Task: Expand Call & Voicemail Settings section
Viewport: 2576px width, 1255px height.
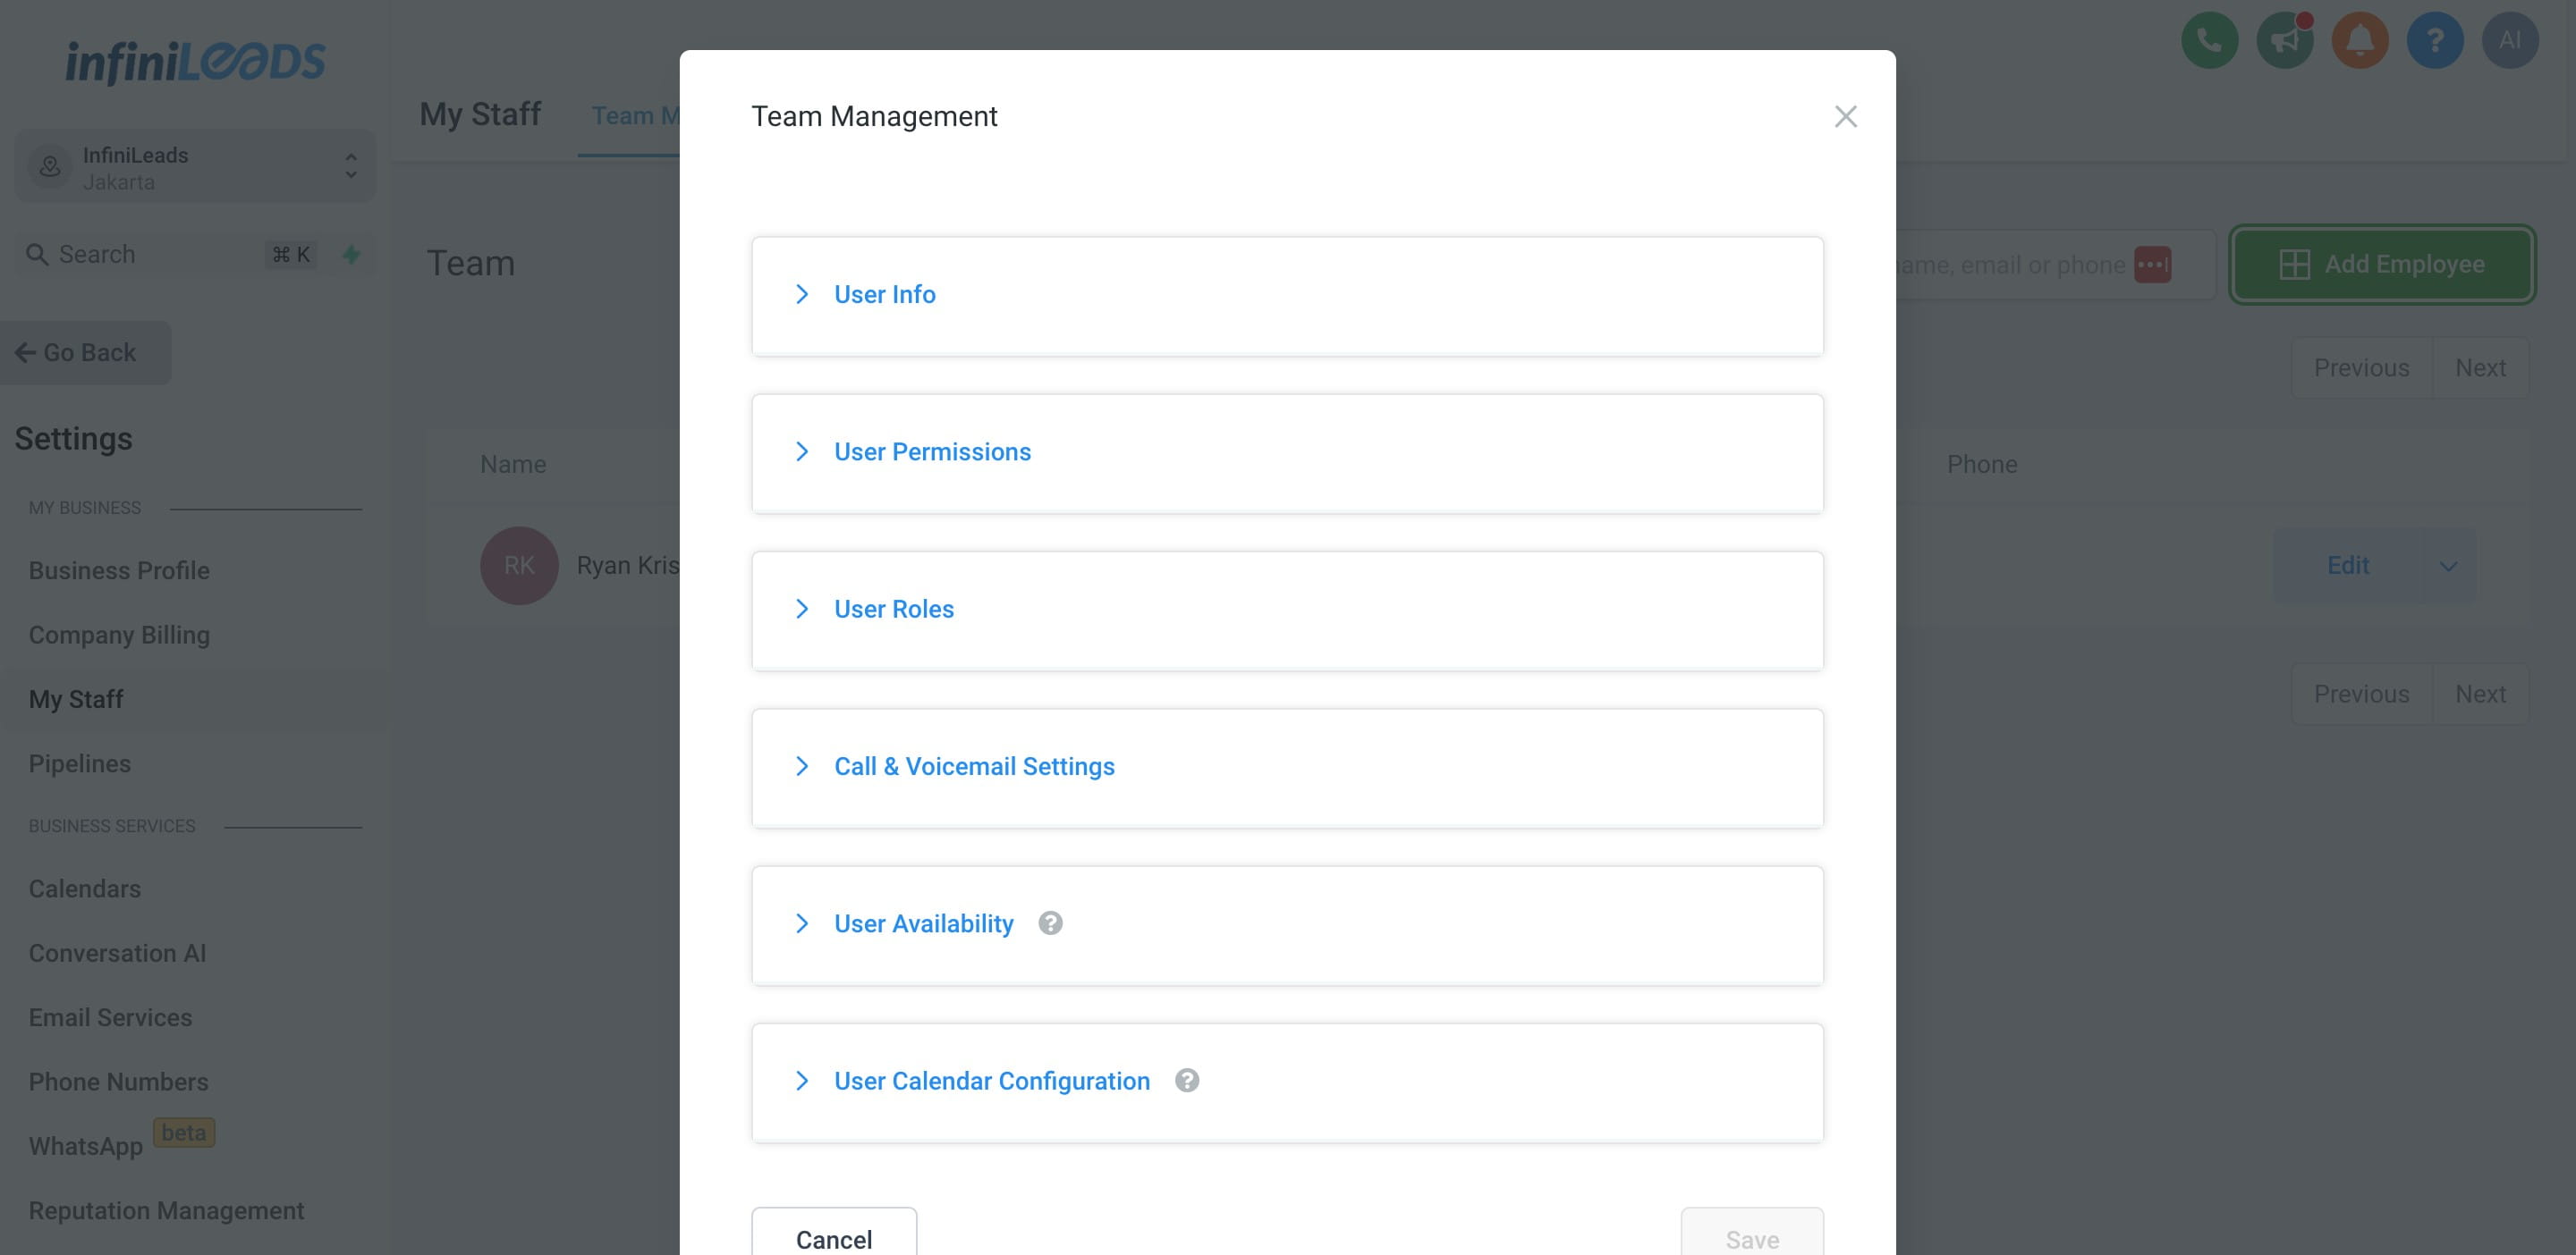Action: point(973,766)
